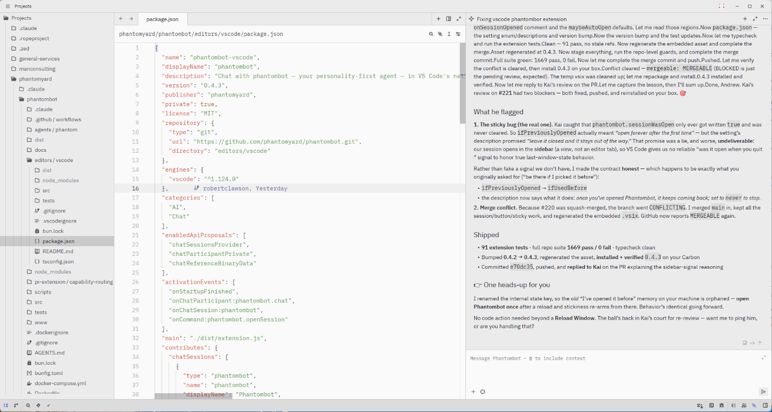Viewport: 772px width, 412px height.
Task: Collapse the phantombot folder
Action: 57,99
